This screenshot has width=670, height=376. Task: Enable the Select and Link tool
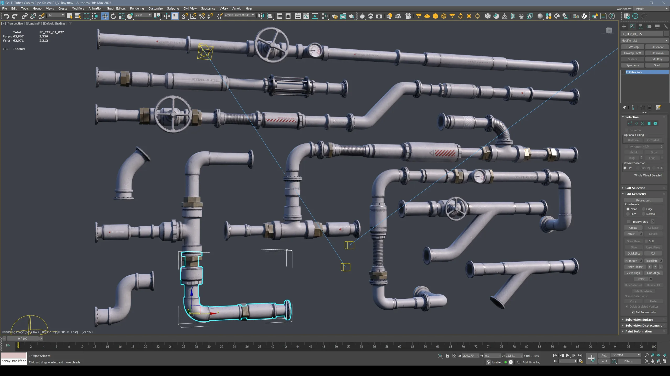[25, 16]
